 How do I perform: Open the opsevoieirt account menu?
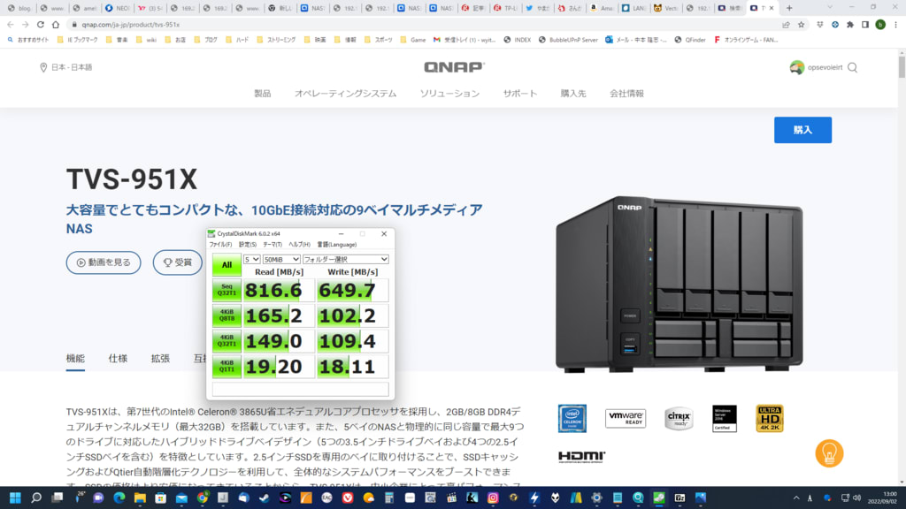816,67
